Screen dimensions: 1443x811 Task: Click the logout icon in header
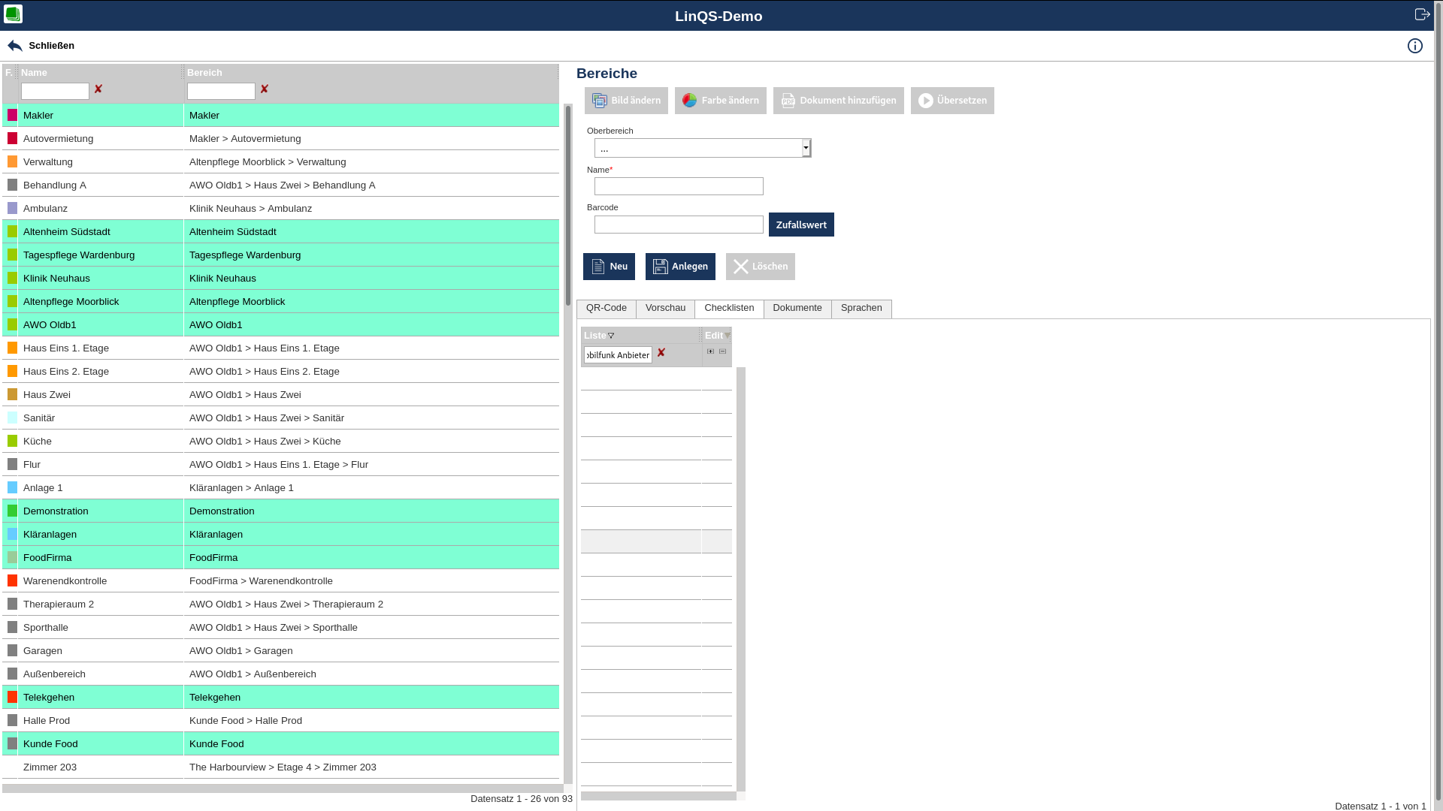(1422, 14)
